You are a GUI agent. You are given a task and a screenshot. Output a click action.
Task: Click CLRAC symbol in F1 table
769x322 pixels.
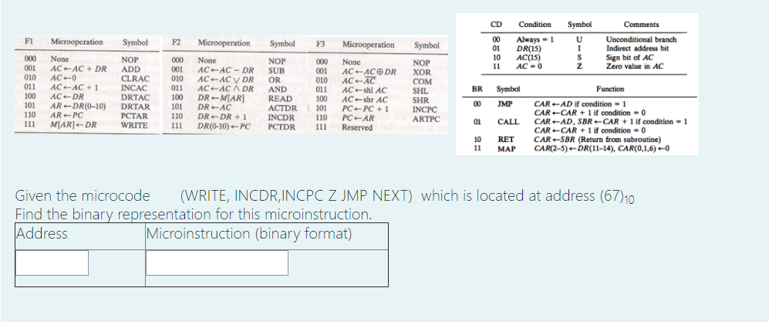click(x=135, y=79)
